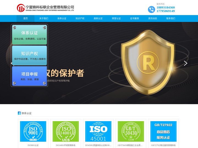Image resolution: width=198 pixels, height=148 pixels.
Task: Click the GB/T50430建筑施工企业 caption link
Action: [130, 145]
